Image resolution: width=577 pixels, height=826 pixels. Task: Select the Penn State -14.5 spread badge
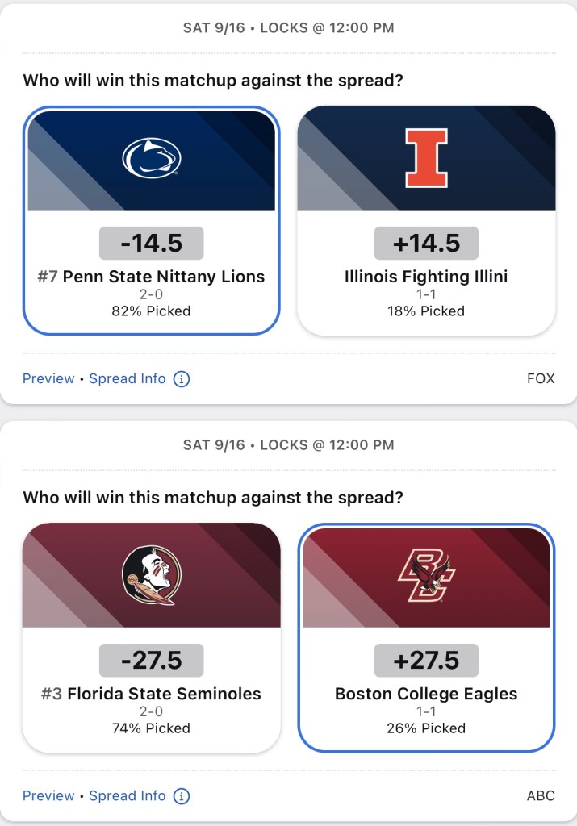[151, 243]
